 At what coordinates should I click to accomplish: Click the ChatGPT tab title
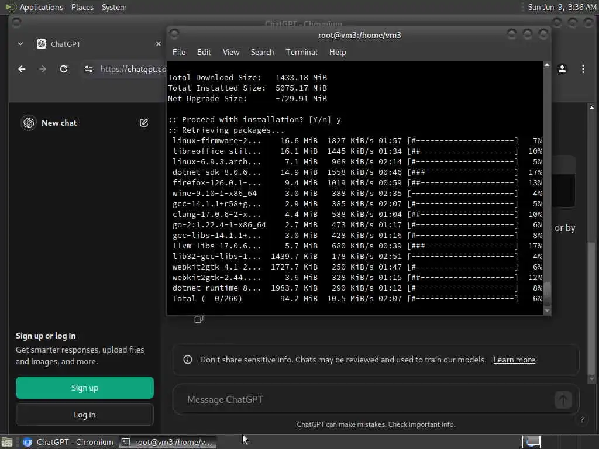[x=66, y=44]
